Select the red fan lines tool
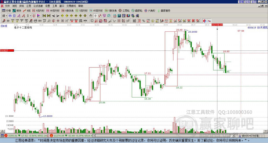Screen dimensions: 268x143 [x=96, y=21]
